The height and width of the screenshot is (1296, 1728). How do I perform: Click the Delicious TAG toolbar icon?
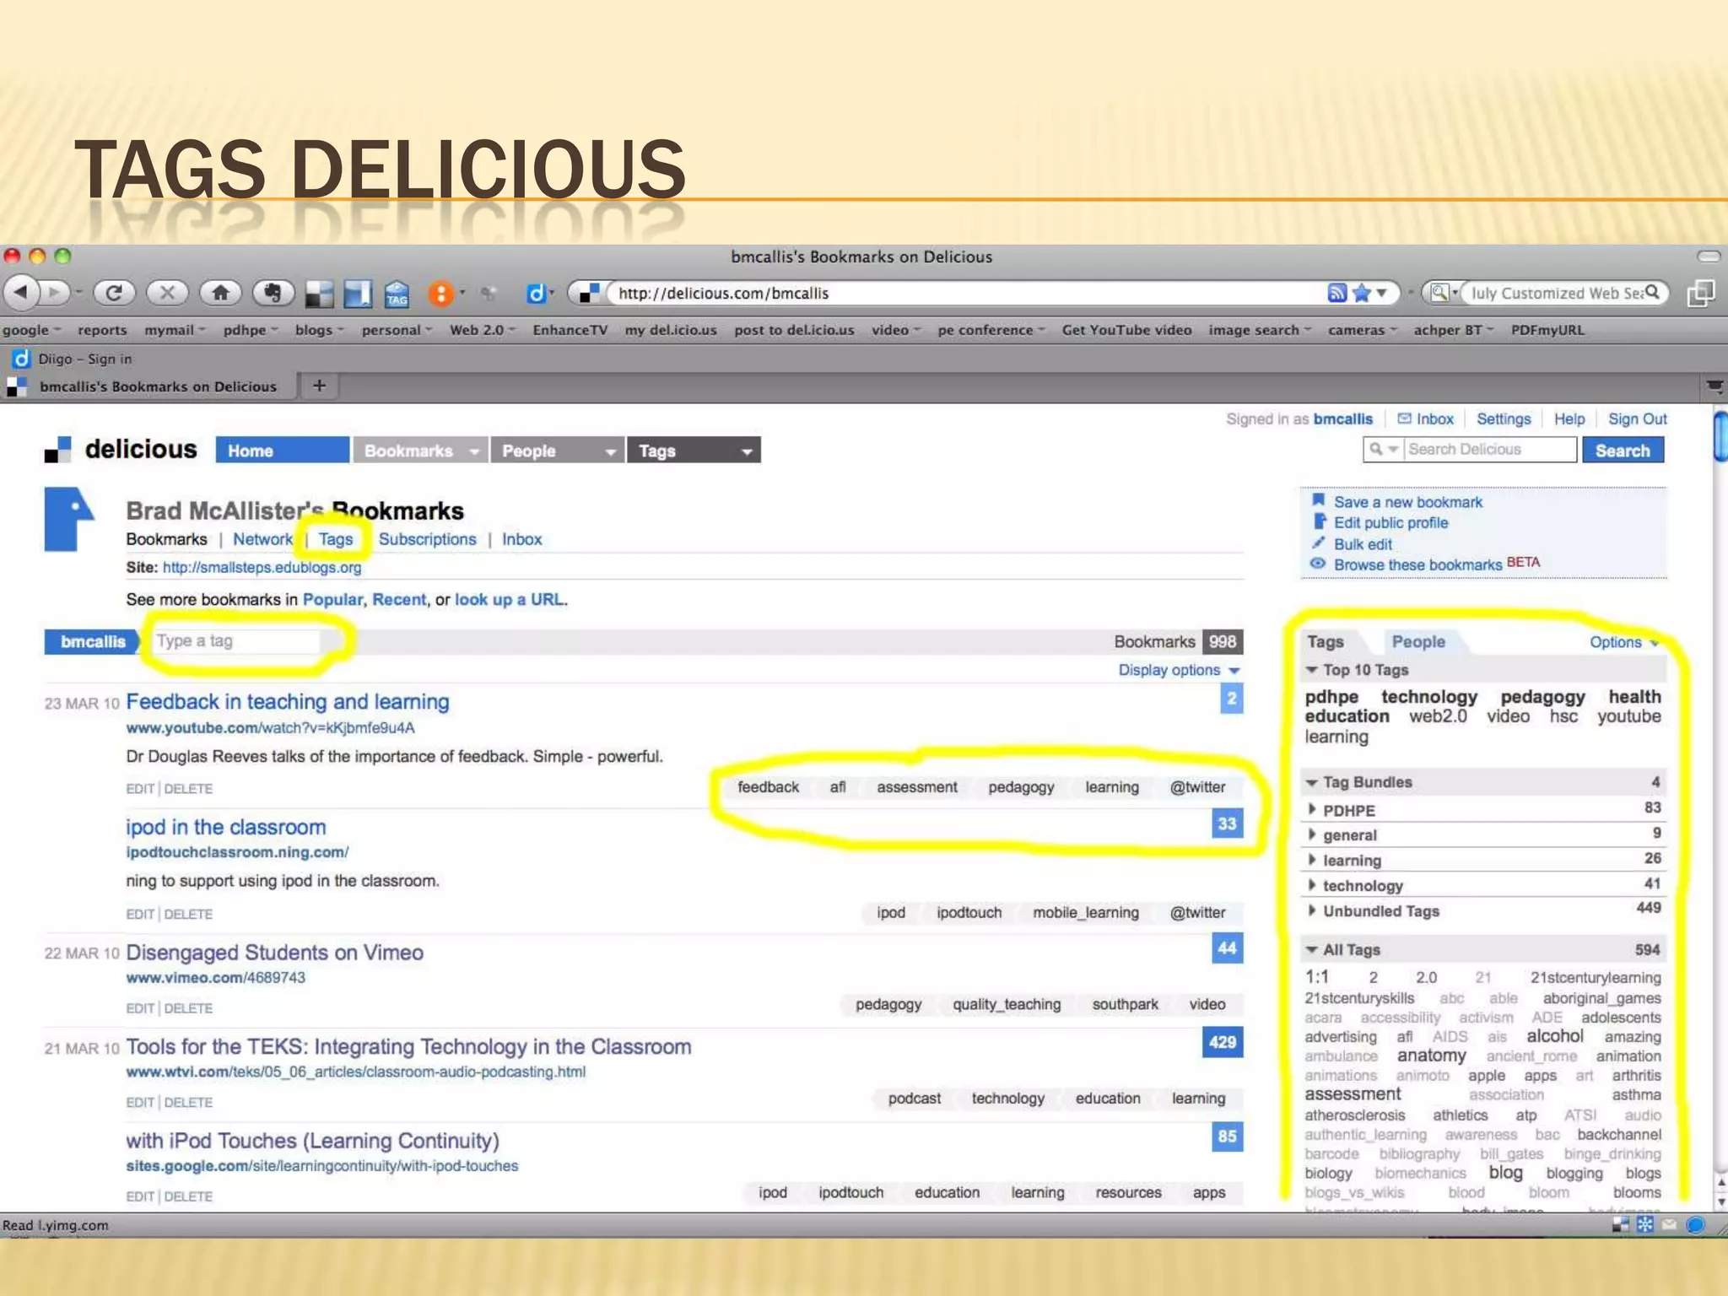pos(396,294)
